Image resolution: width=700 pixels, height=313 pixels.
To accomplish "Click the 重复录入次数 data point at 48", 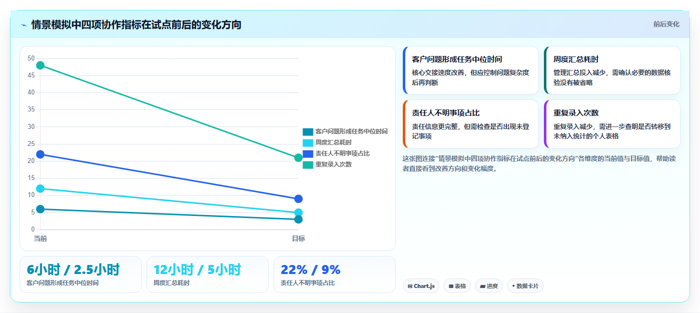I will (41, 65).
